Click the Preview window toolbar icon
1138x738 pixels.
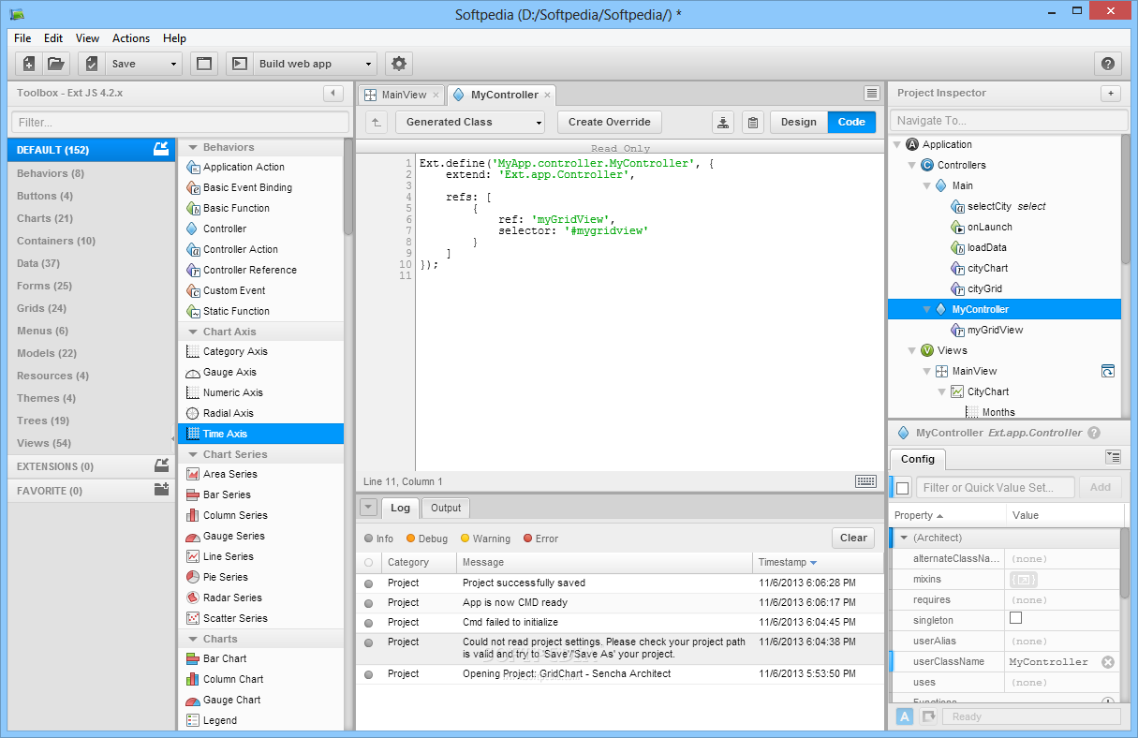pos(204,64)
